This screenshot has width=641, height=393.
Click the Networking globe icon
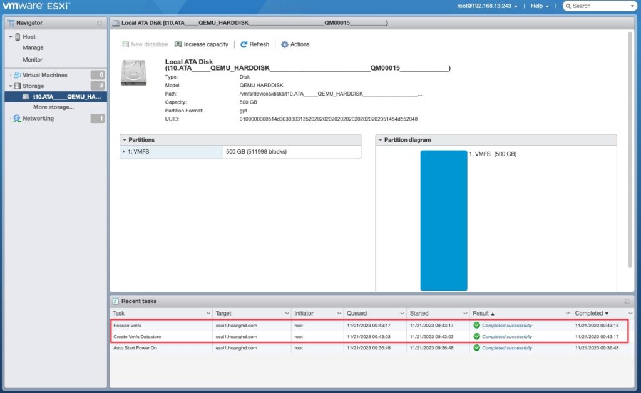coord(17,118)
